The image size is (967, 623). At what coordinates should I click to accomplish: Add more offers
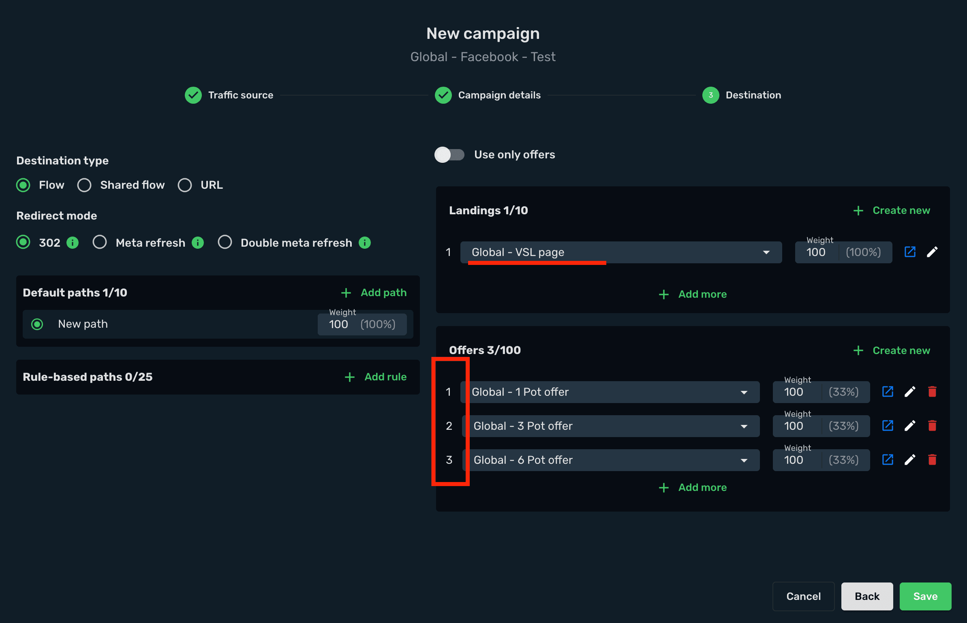693,487
